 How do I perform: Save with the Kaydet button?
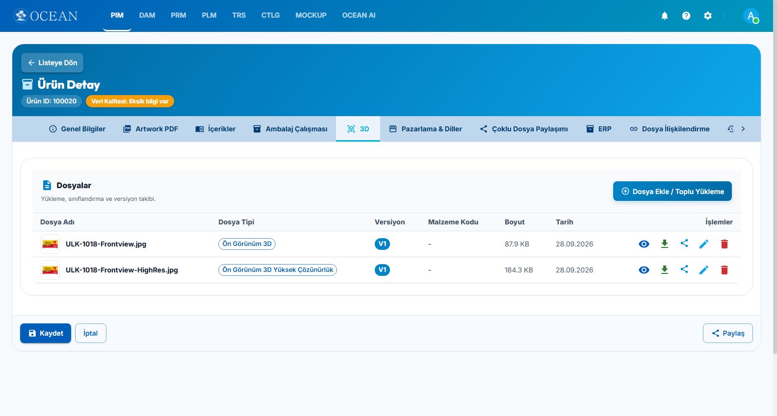pyautogui.click(x=46, y=333)
